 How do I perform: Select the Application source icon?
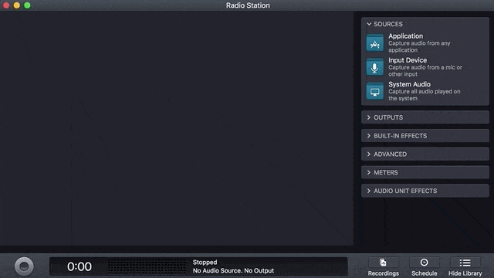374,43
